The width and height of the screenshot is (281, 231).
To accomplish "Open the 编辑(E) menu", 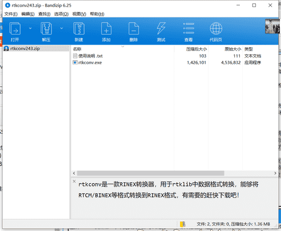I will click(28, 14).
